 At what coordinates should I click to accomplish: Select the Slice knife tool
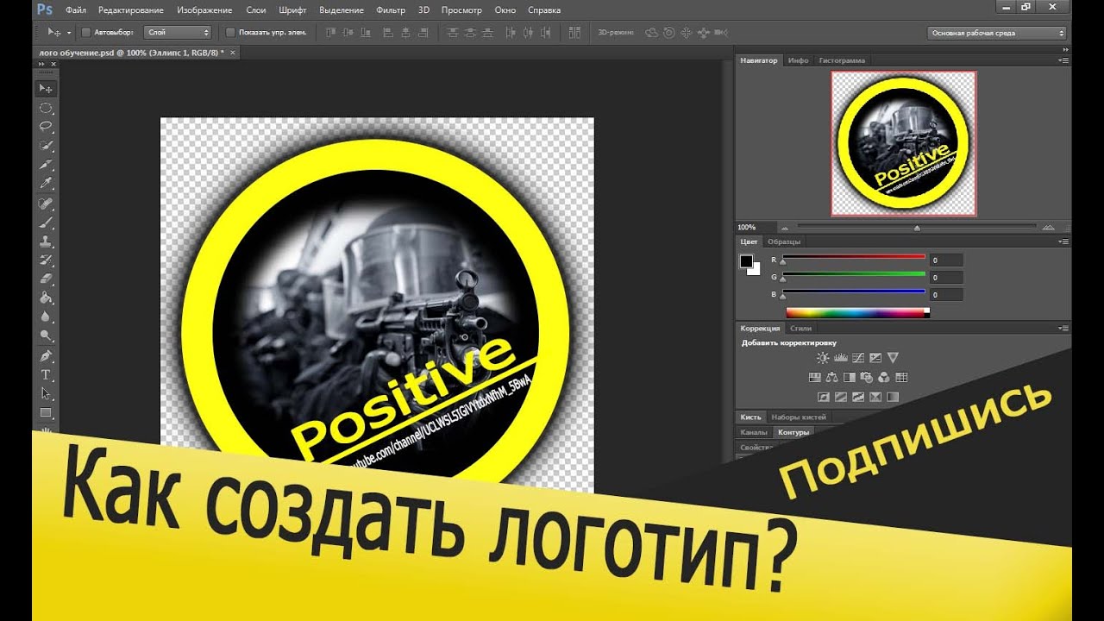47,164
